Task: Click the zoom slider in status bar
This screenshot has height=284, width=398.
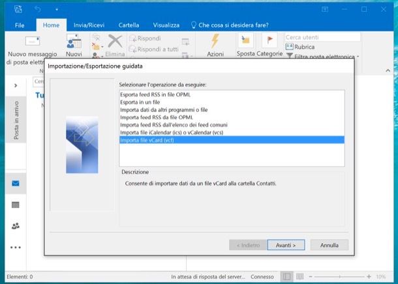Action: click(339, 277)
